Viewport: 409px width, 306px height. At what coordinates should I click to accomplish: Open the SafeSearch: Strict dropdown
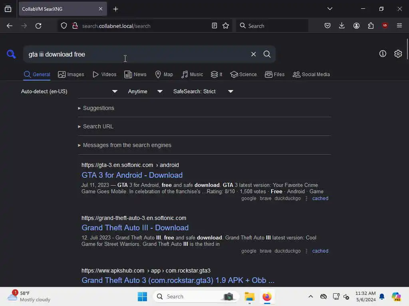[203, 91]
